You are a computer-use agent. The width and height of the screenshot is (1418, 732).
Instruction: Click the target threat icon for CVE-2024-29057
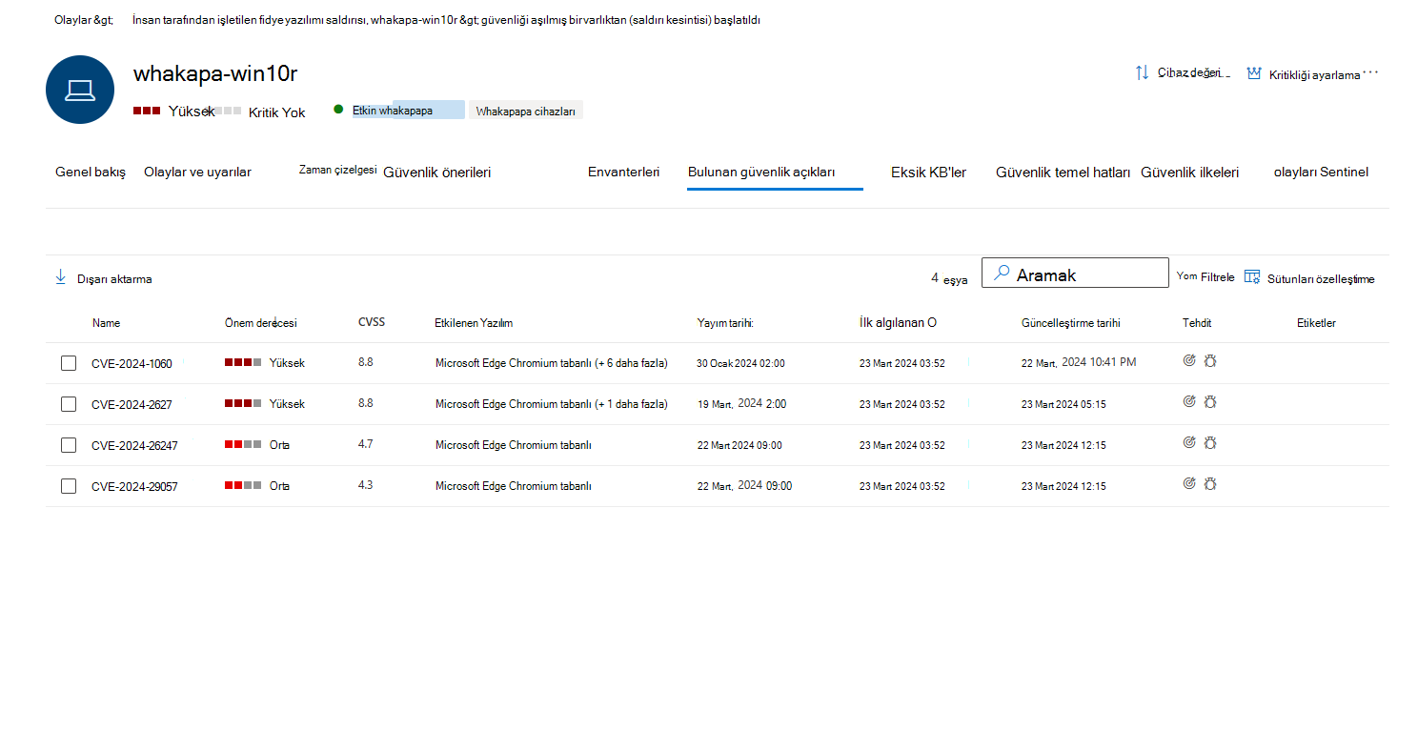1189,483
